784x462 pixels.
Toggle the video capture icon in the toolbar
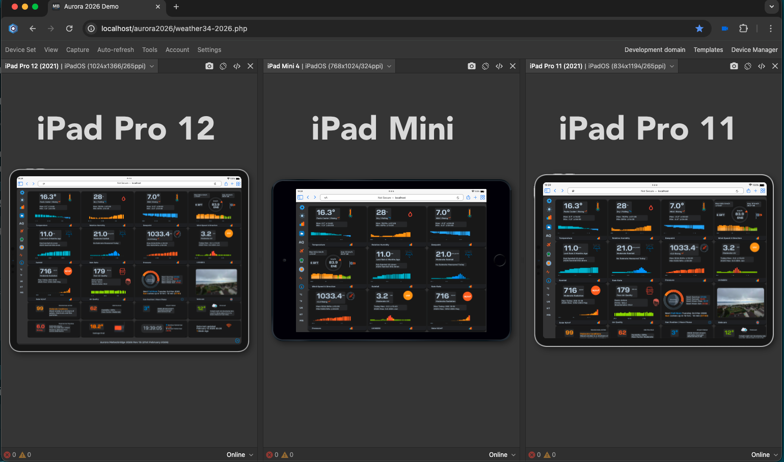point(724,29)
